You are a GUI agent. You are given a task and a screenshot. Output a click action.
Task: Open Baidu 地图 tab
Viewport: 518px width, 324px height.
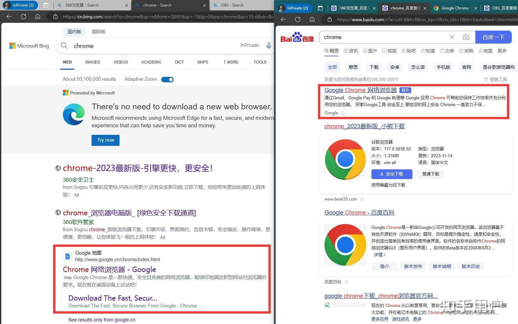pos(485,51)
